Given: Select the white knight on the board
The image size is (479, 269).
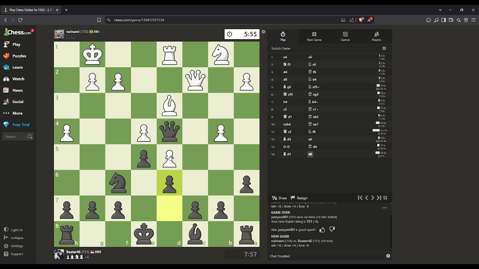Looking at the screenshot, I should coord(221,54).
